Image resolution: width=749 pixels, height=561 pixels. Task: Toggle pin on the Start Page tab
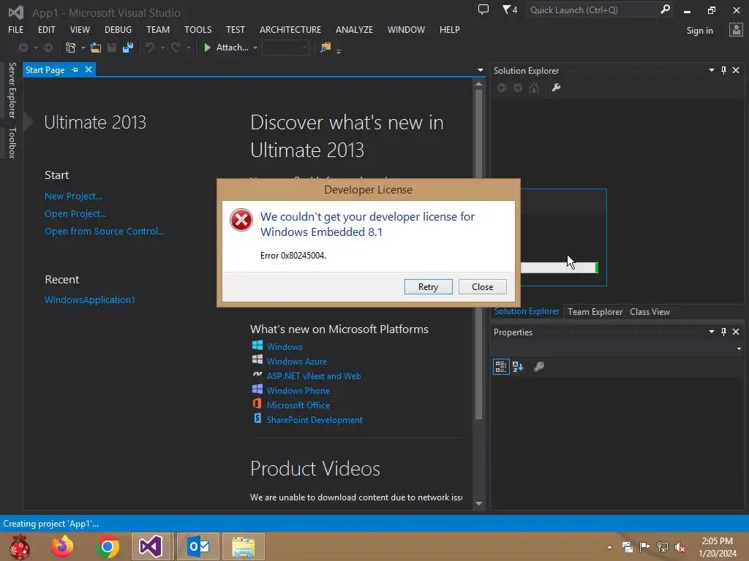click(75, 69)
